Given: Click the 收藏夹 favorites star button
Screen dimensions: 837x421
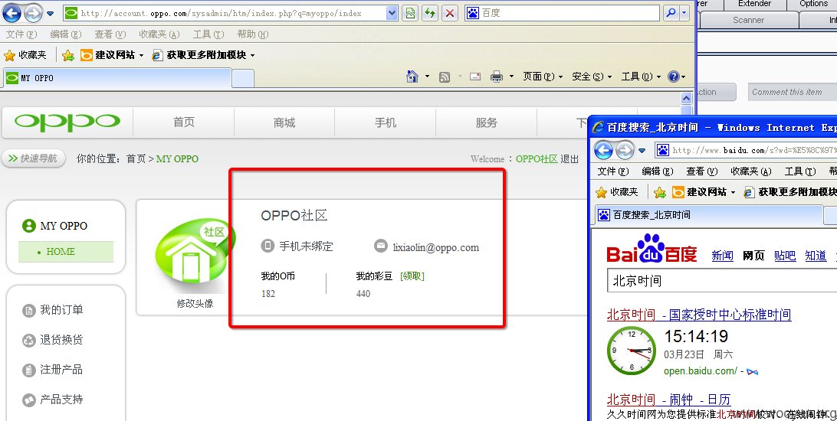Looking at the screenshot, I should tap(25, 55).
